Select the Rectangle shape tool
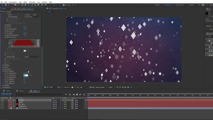Image resolution: width=213 pixels, height=120 pixels. (x=22, y=5)
